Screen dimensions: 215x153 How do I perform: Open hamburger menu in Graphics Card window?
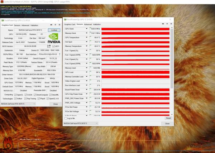click(59, 25)
